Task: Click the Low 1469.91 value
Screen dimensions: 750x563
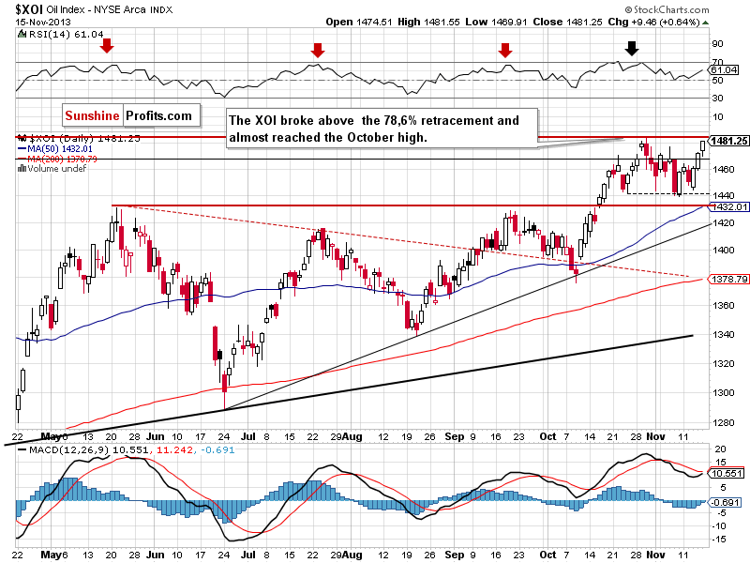Action: [x=496, y=22]
